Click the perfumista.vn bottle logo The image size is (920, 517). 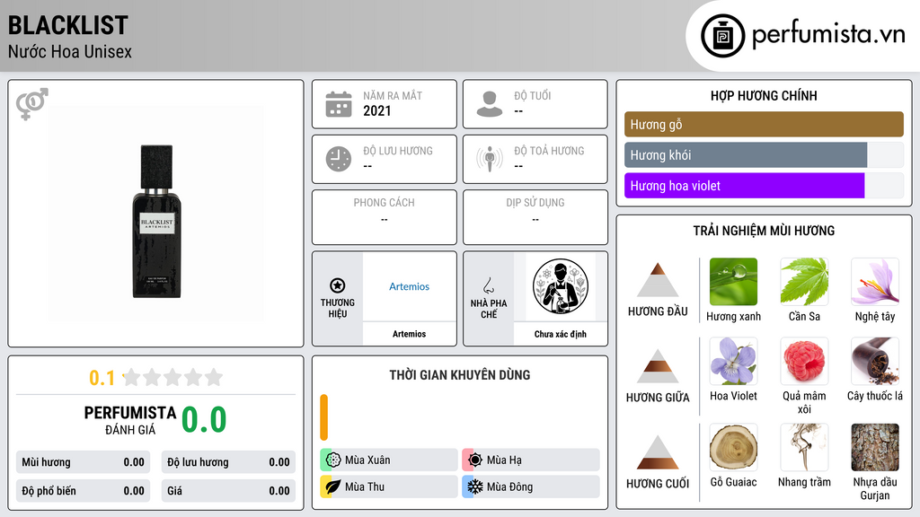pyautogui.click(x=723, y=36)
